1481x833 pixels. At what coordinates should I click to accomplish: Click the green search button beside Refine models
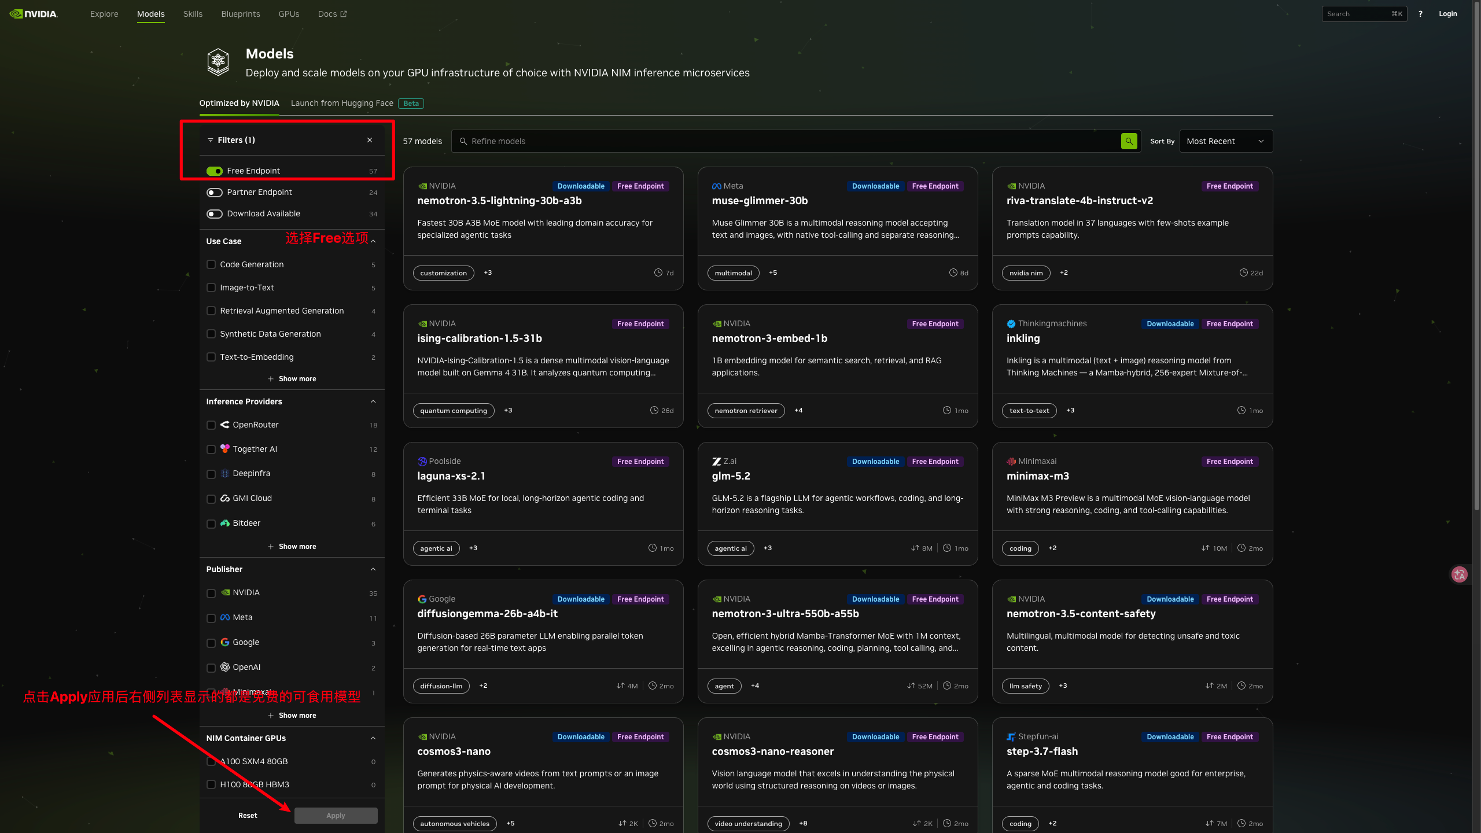pos(1129,141)
